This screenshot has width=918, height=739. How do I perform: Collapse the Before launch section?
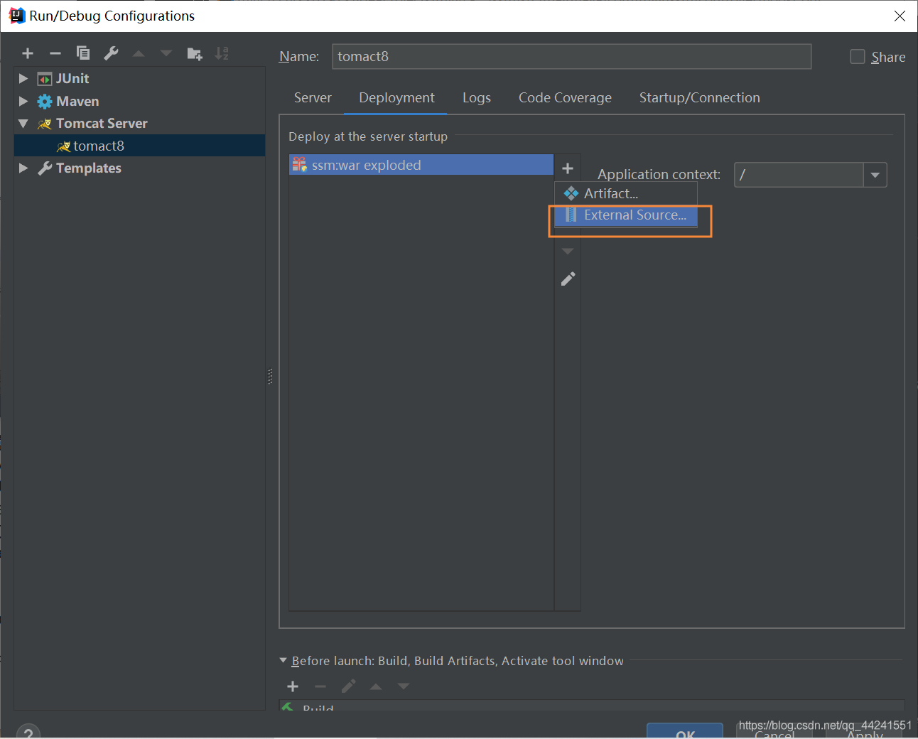click(284, 661)
